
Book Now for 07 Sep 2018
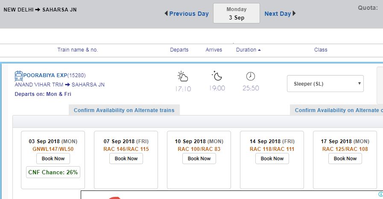pos(126,159)
